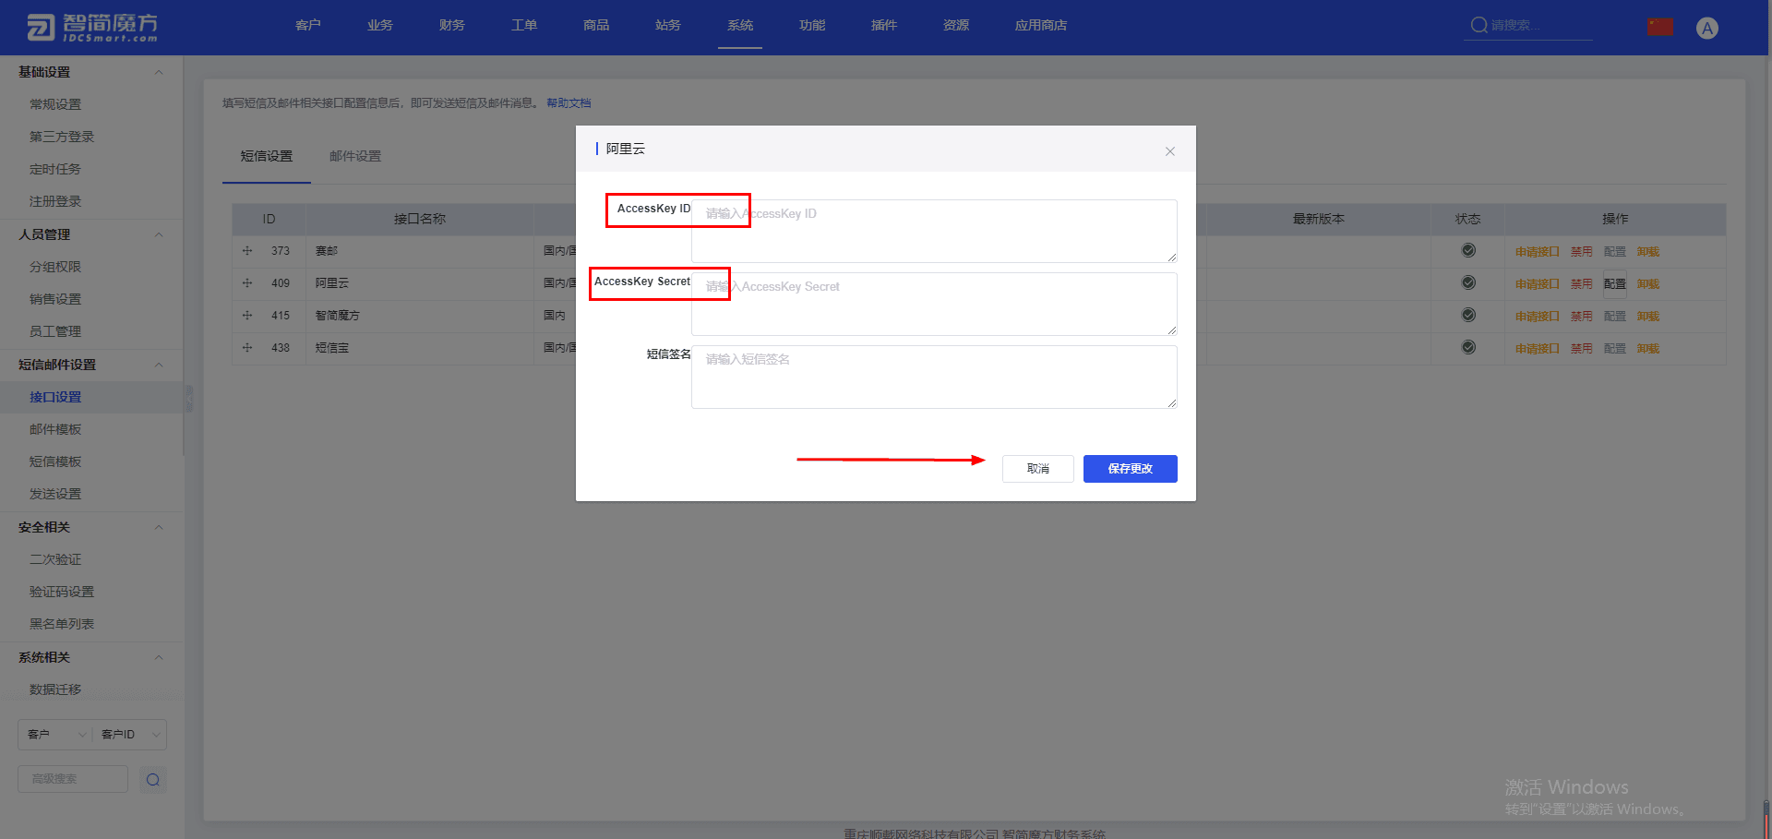This screenshot has width=1772, height=839.
Task: Open the 业务 top menu
Action: coord(380,25)
